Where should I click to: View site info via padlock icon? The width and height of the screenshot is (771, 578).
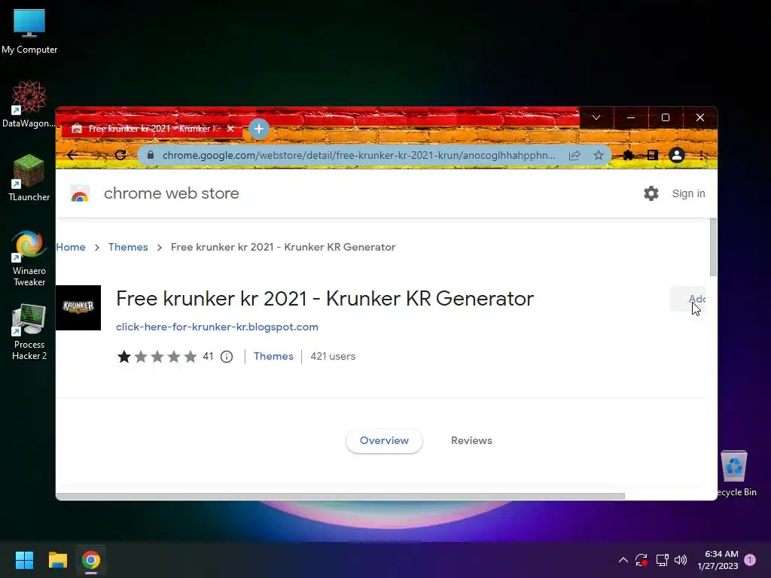pyautogui.click(x=151, y=155)
